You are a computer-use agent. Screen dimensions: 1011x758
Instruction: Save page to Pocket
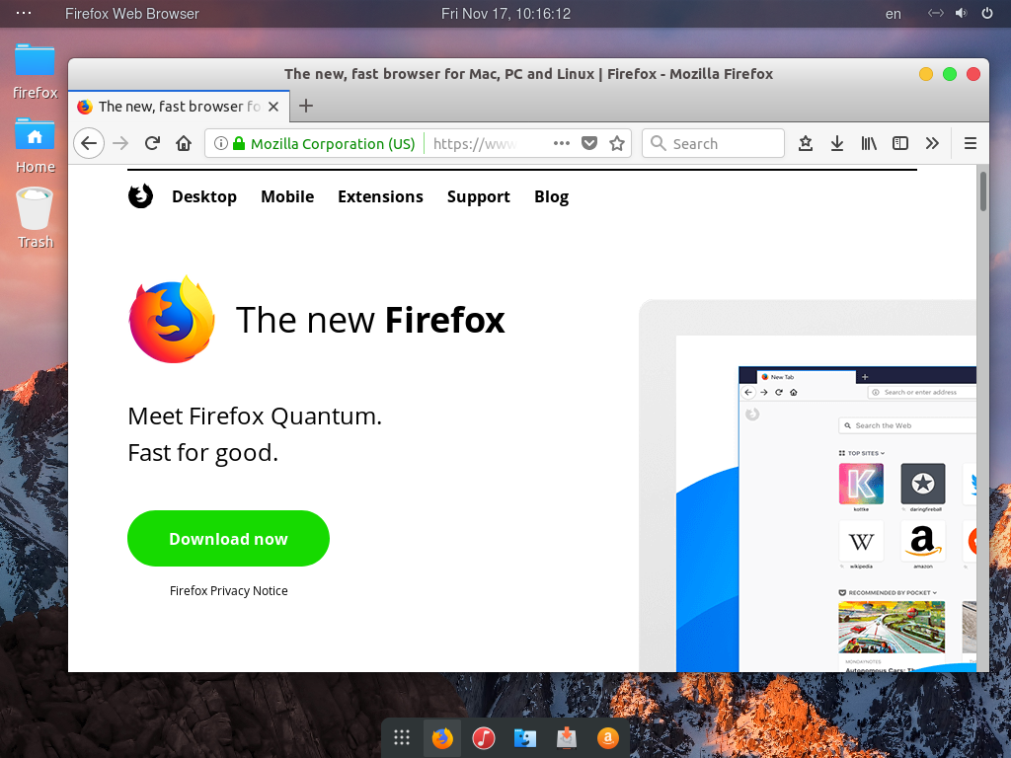589,143
